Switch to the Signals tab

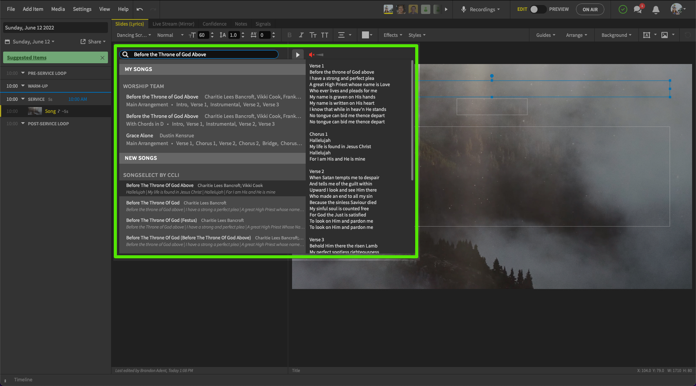click(263, 24)
